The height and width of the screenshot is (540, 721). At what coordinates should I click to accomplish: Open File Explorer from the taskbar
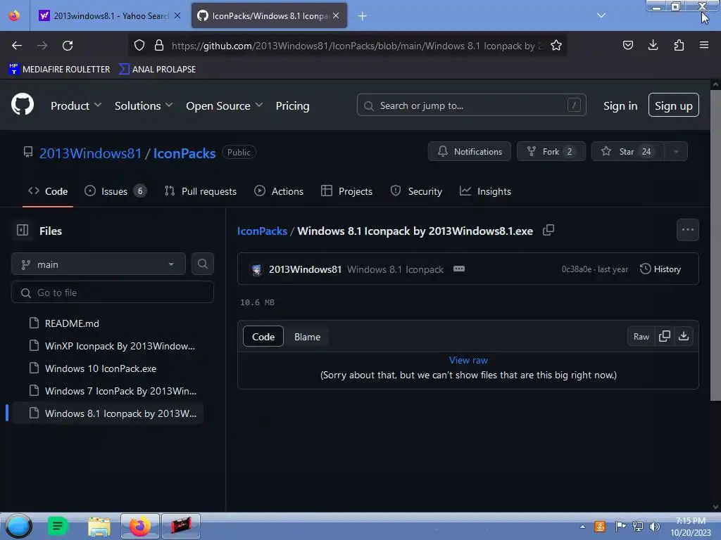click(99, 526)
